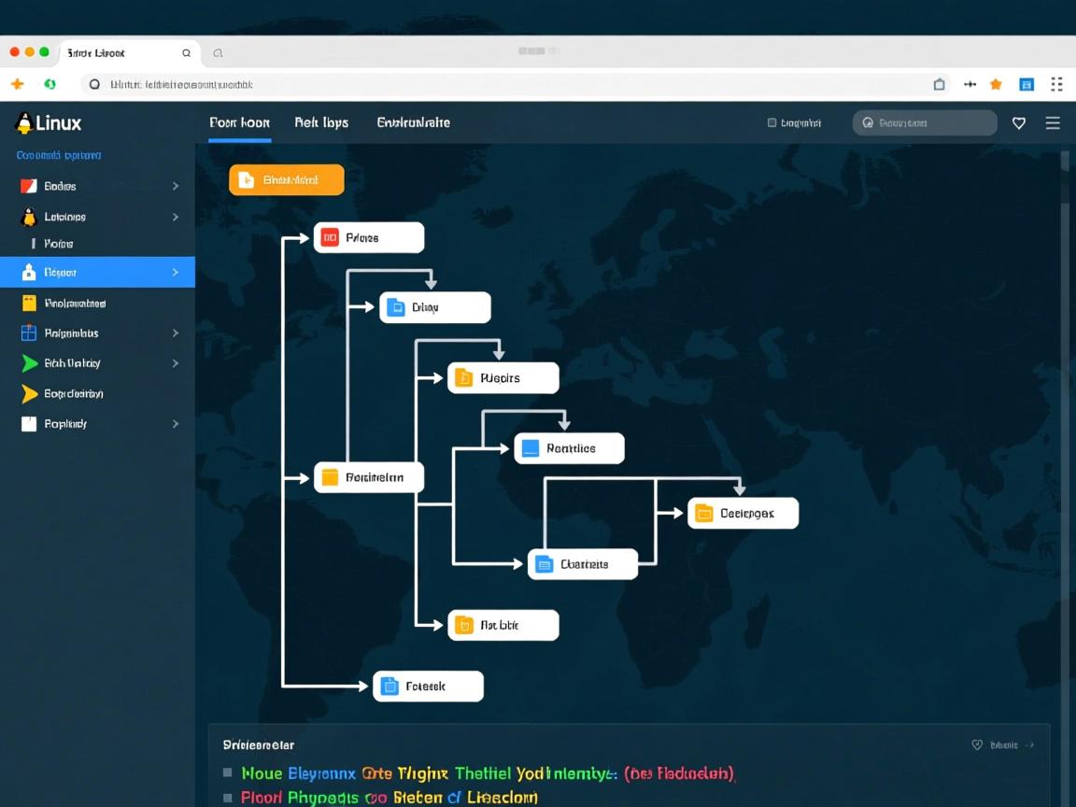Click the penguin icon in the sidebar

[29, 217]
